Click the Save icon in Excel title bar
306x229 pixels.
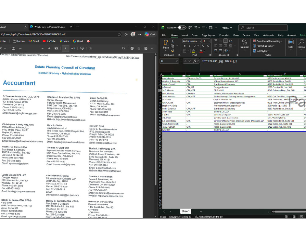pyautogui.click(x=190, y=28)
